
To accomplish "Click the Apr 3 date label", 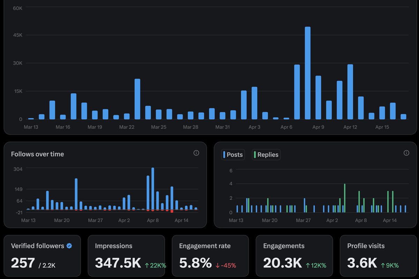I will point(254,127).
